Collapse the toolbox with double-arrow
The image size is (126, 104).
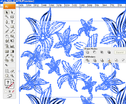pyautogui.click(x=4, y=3)
